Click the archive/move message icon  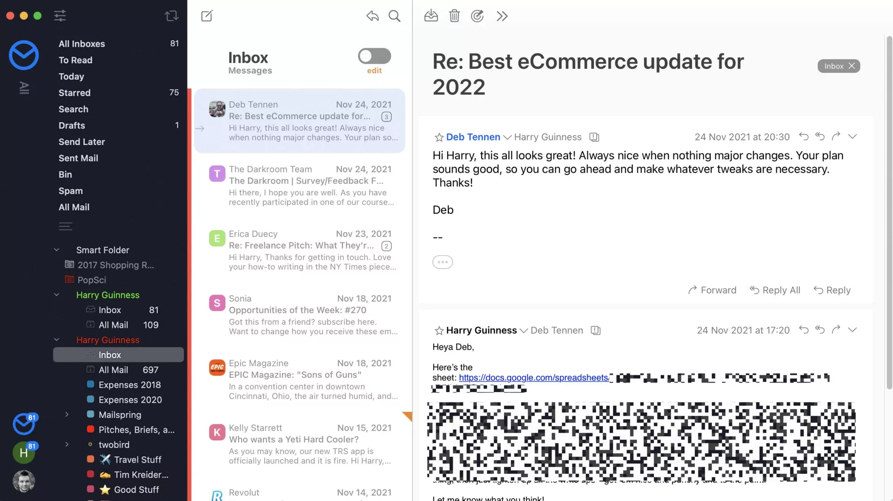click(430, 16)
